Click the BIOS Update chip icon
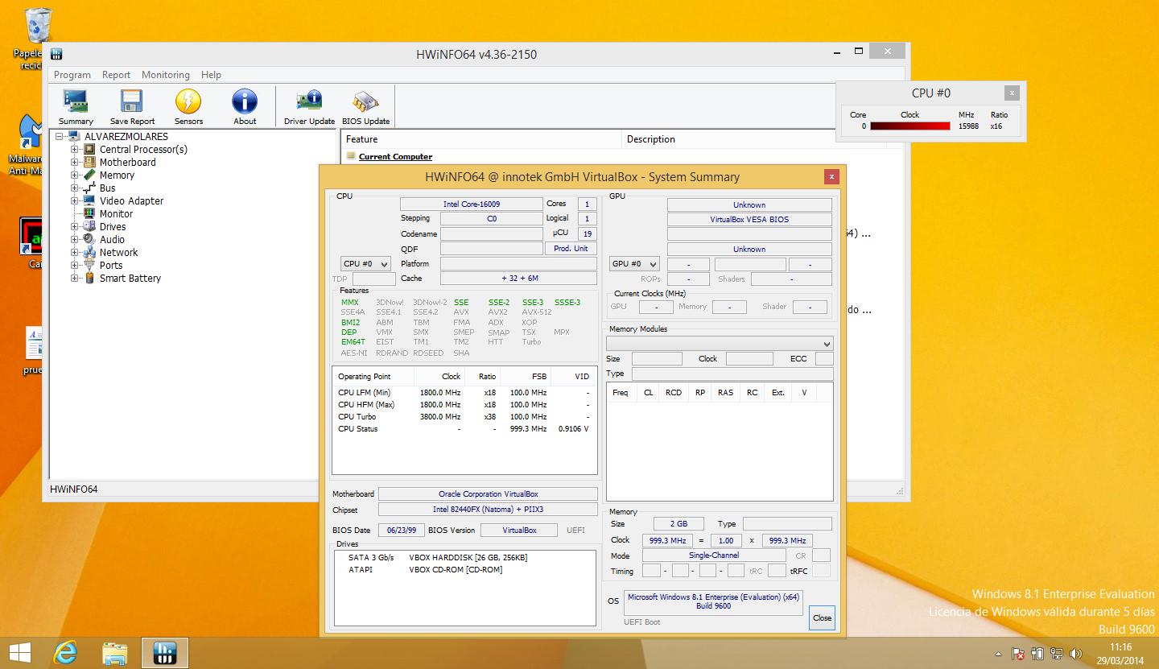1159x669 pixels. tap(365, 107)
